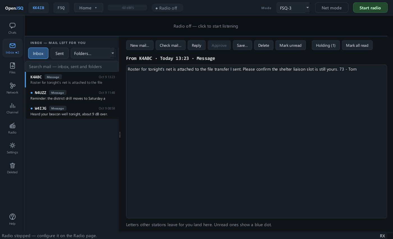Click the RX status bar indicator
This screenshot has height=239, width=393.
point(382,236)
